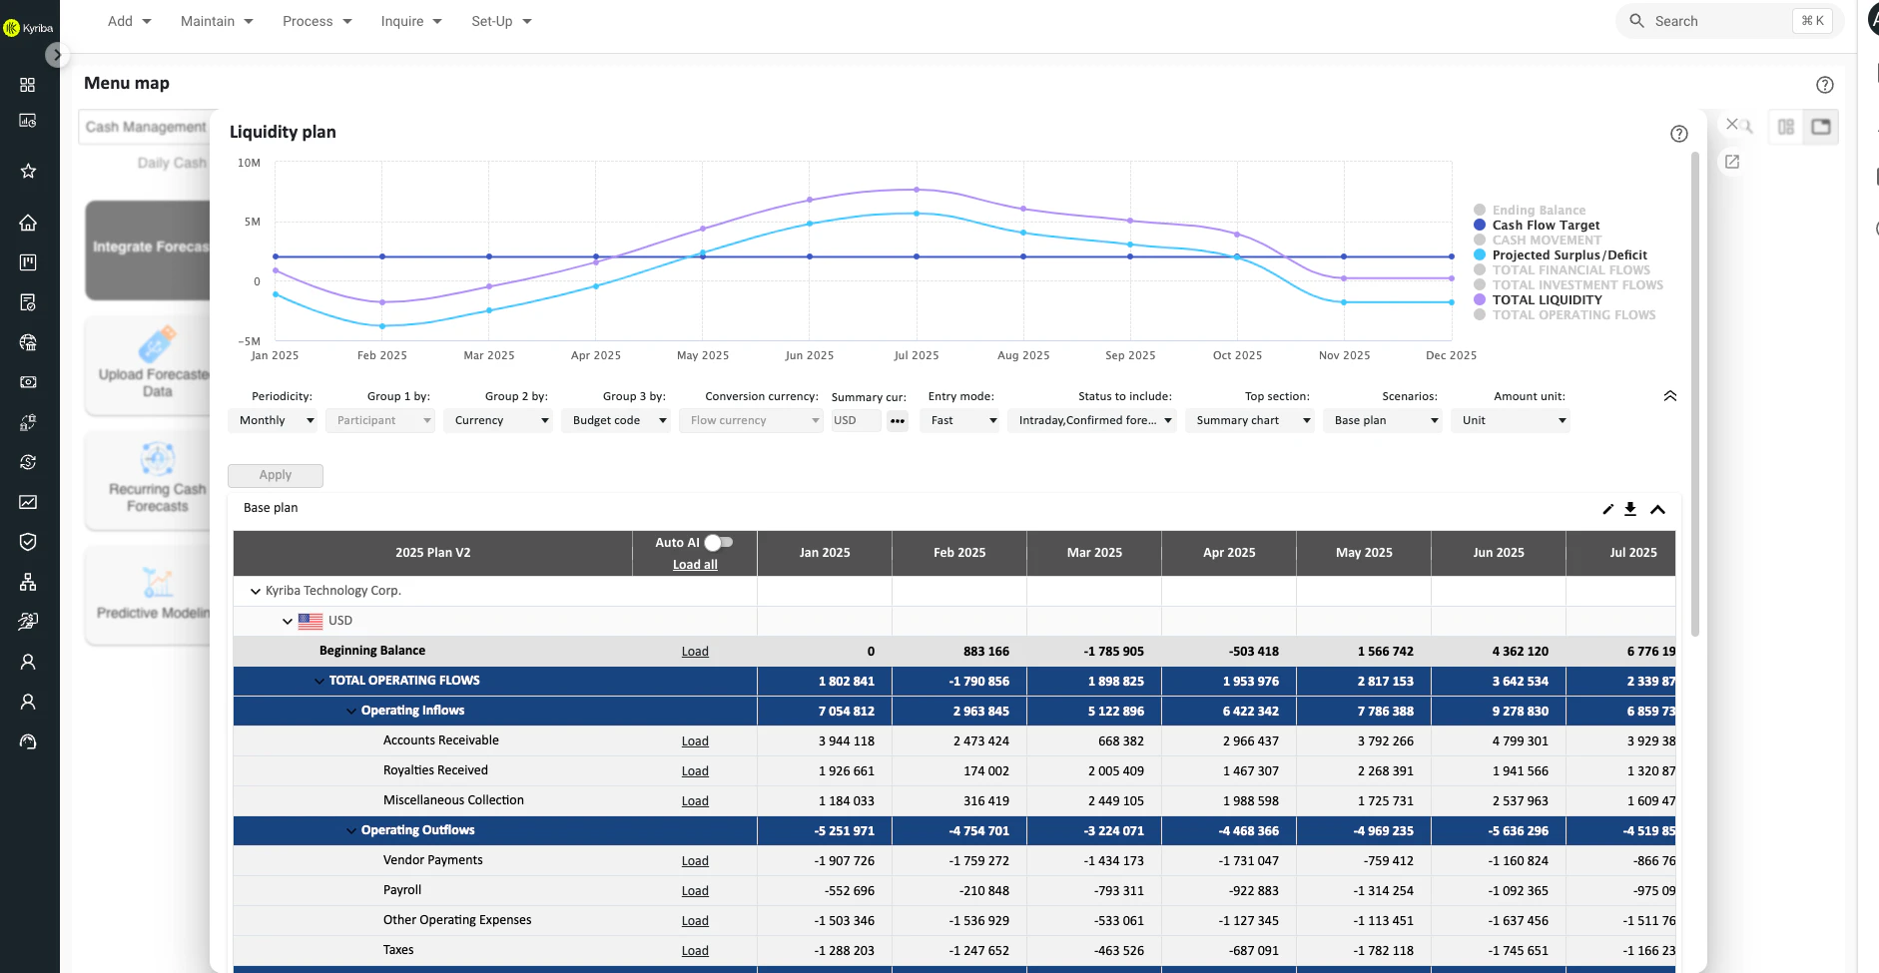This screenshot has width=1879, height=973.
Task: Open the org hierarchy icon in the sidebar
Action: tap(27, 582)
